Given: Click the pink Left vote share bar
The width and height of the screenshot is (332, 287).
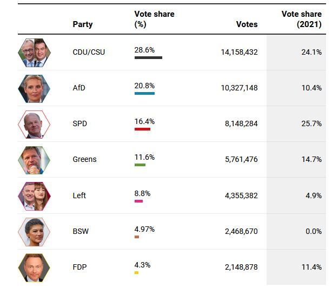Looking at the screenshot, I should click(x=138, y=201).
